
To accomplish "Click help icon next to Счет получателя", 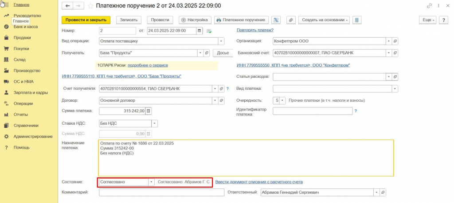I will pos(227,88).
